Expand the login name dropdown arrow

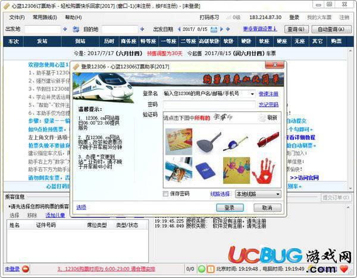pos(252,94)
